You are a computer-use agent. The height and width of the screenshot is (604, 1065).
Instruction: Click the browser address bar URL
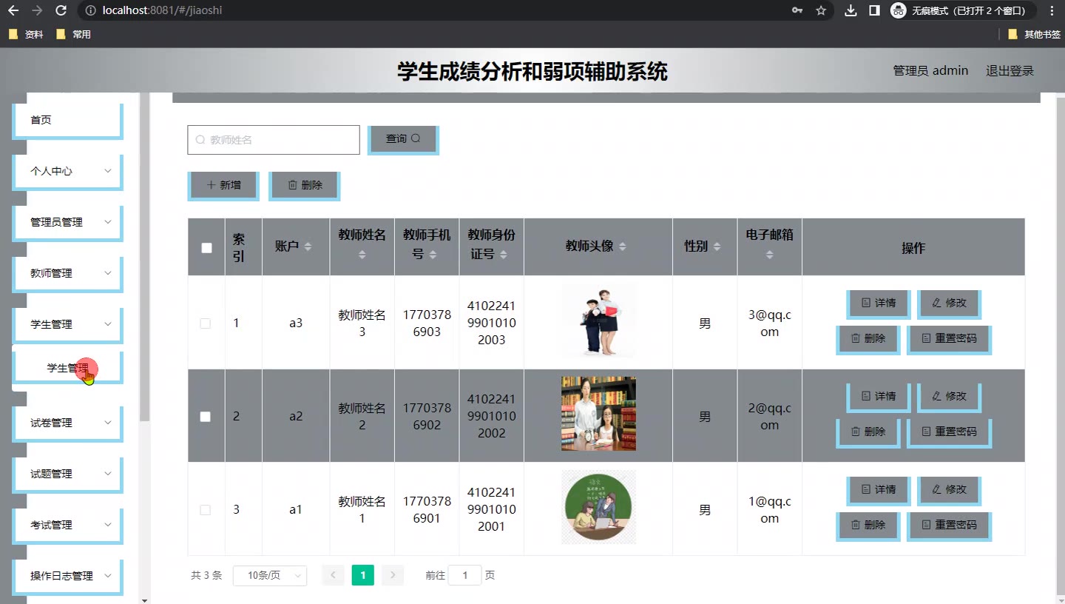(x=163, y=10)
